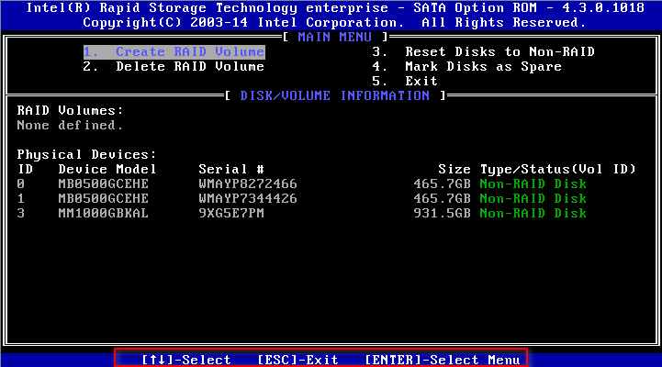This screenshot has width=662, height=367.
Task: Click the MAIN MENU section title
Action: 335,37
